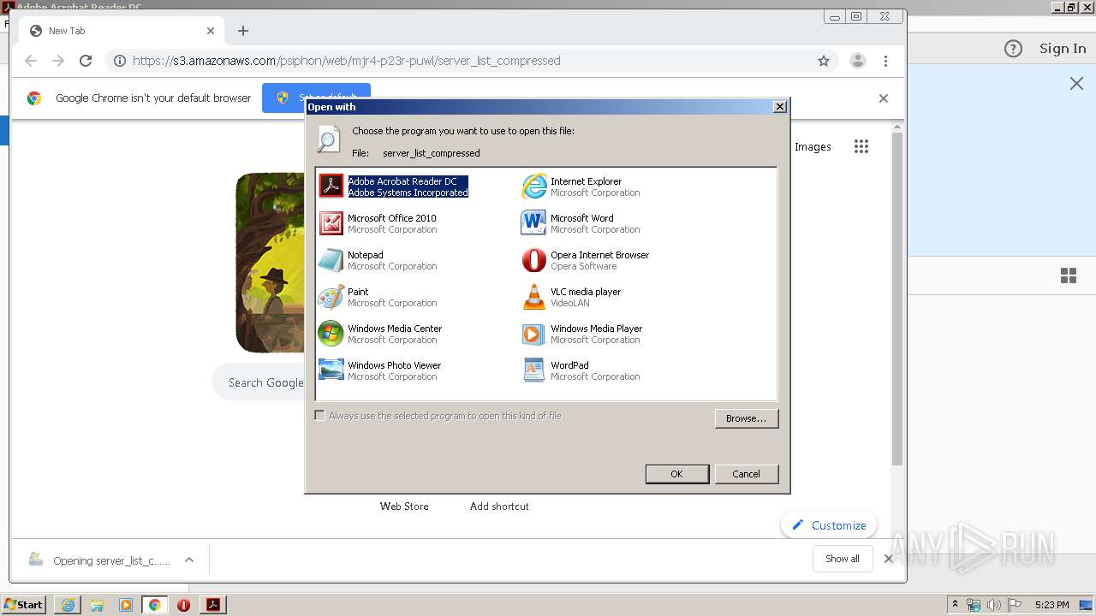
Task: Select Paint in program list
Action: click(x=378, y=297)
